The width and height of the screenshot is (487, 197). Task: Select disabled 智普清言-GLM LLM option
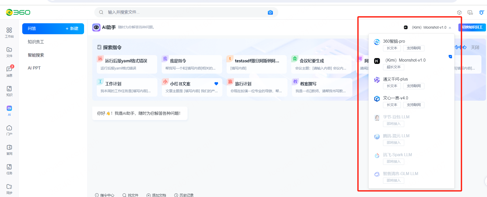point(411,177)
